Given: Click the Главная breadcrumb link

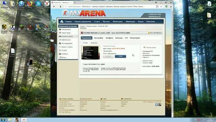Looking at the screenshot, I should click(82, 26).
